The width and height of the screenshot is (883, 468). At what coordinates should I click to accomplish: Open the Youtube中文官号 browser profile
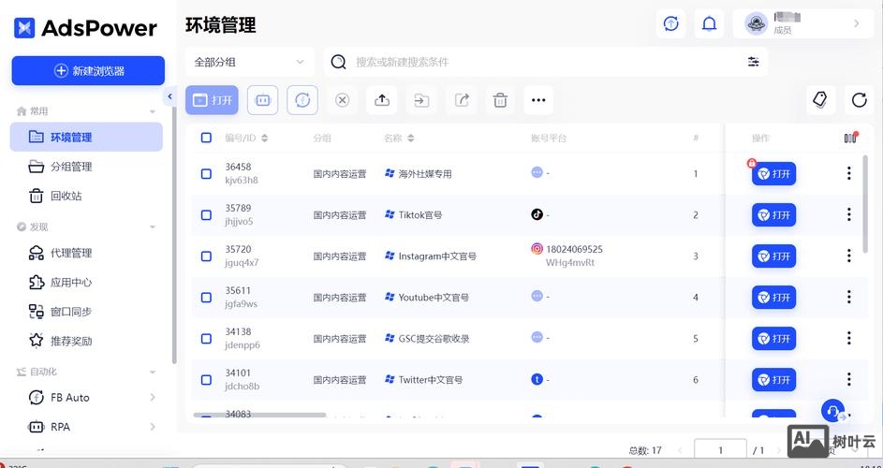point(773,298)
